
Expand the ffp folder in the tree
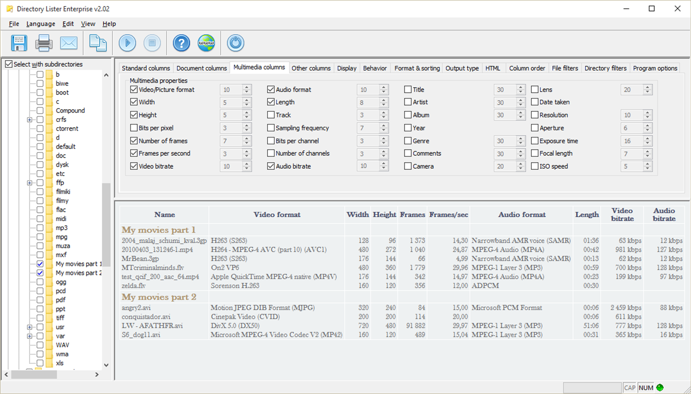pyautogui.click(x=29, y=182)
